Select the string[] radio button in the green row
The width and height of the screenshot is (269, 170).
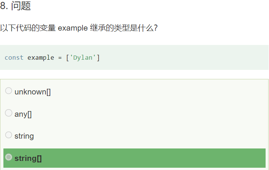[9, 157]
